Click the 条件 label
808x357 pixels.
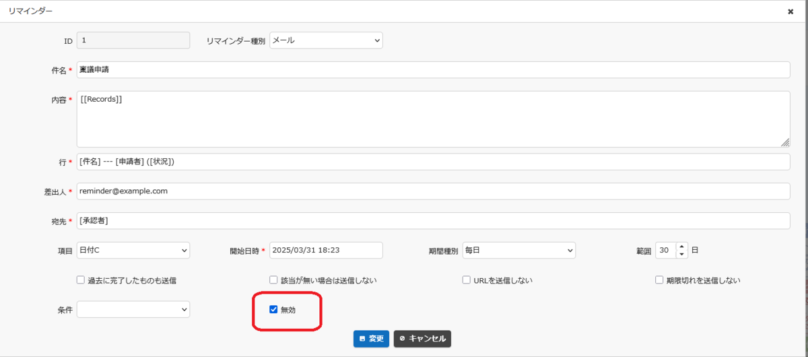click(x=65, y=311)
